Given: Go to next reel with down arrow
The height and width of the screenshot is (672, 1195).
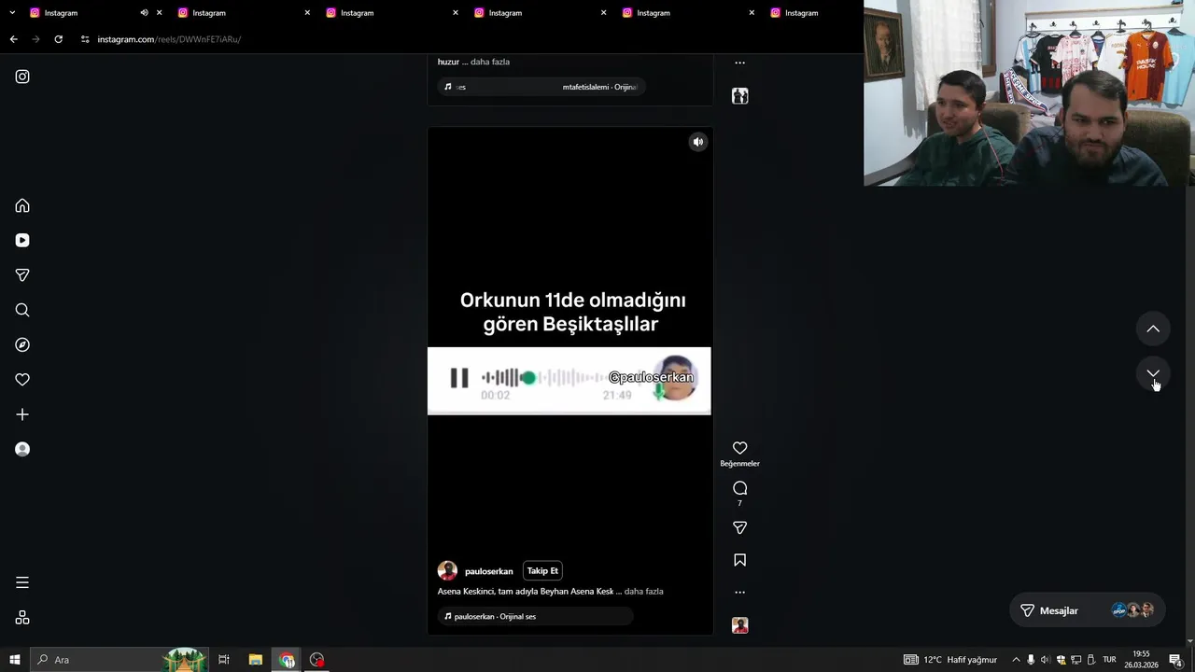Looking at the screenshot, I should pyautogui.click(x=1153, y=373).
